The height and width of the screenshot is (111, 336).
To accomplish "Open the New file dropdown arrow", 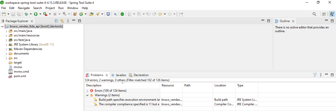I will pos(8,14).
